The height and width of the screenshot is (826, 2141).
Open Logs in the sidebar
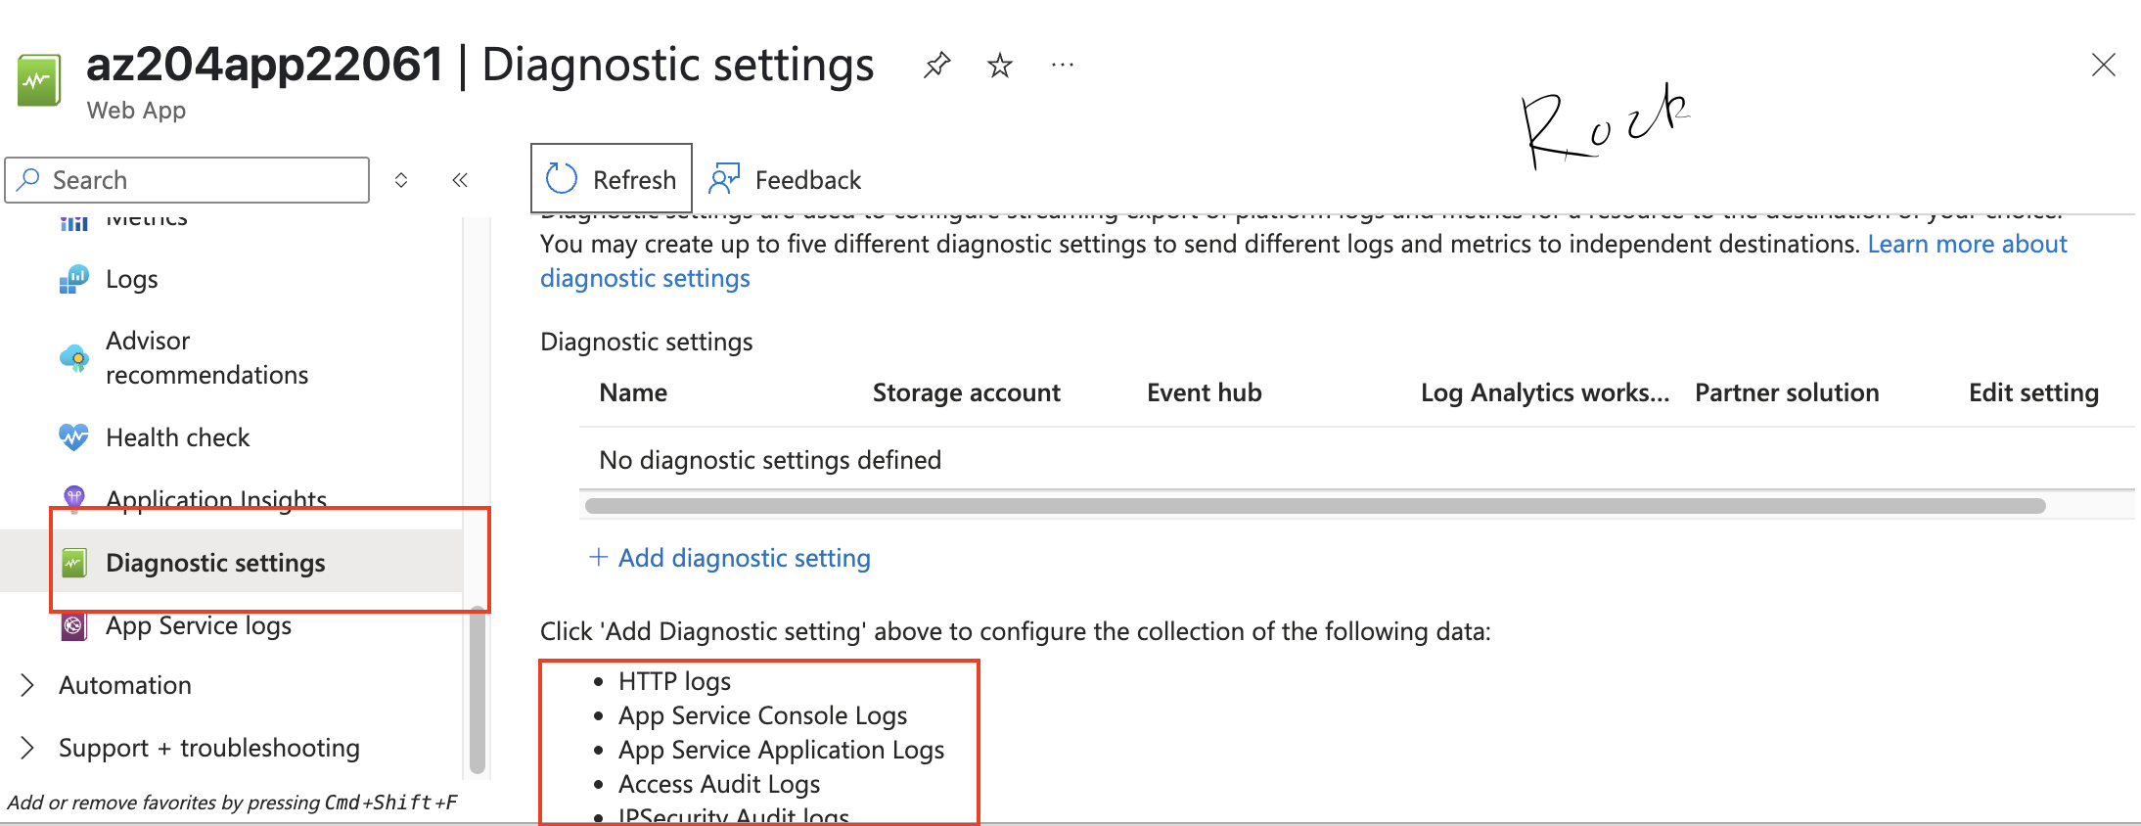tap(132, 279)
